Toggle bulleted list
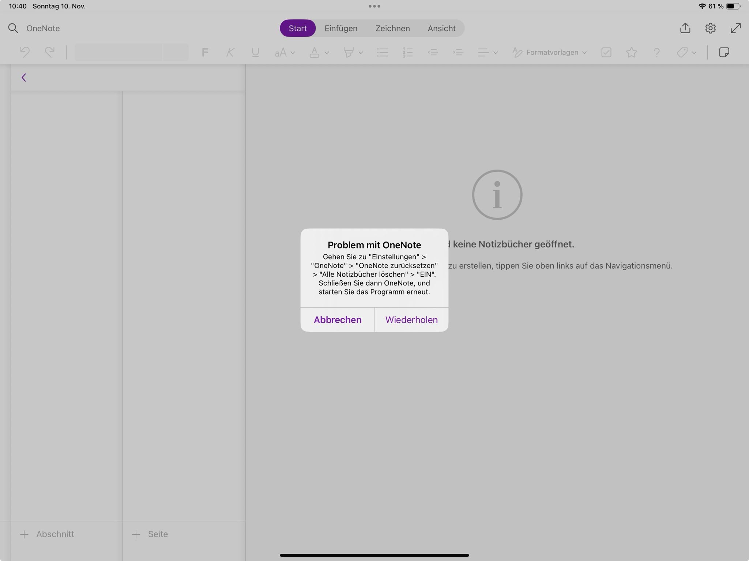 coord(383,52)
